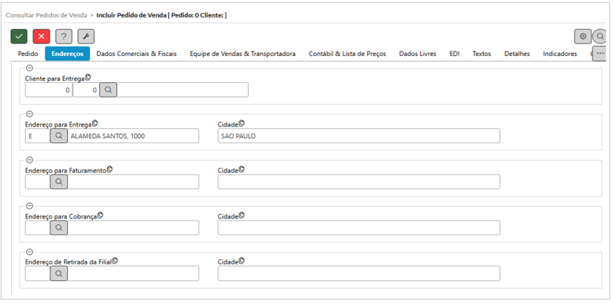This screenshot has width=613, height=303.
Task: Open lookup for Endereço para Entrega
Action: coord(58,136)
